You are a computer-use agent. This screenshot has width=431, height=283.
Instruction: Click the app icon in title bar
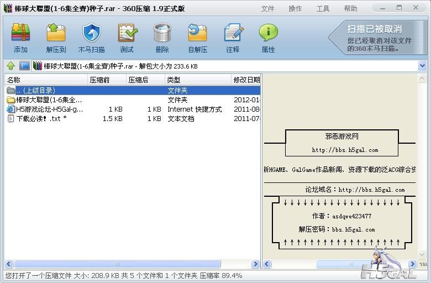tap(8, 8)
